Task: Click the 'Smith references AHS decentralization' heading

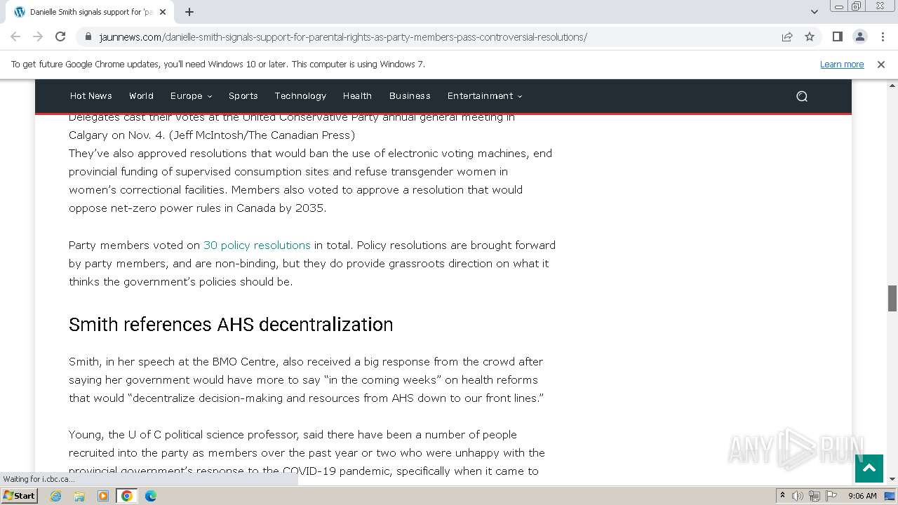Action: (231, 325)
